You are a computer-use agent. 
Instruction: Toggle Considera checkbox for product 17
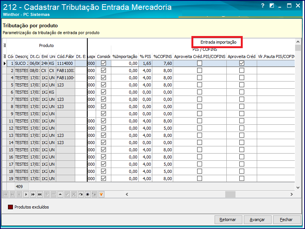click(x=103, y=164)
